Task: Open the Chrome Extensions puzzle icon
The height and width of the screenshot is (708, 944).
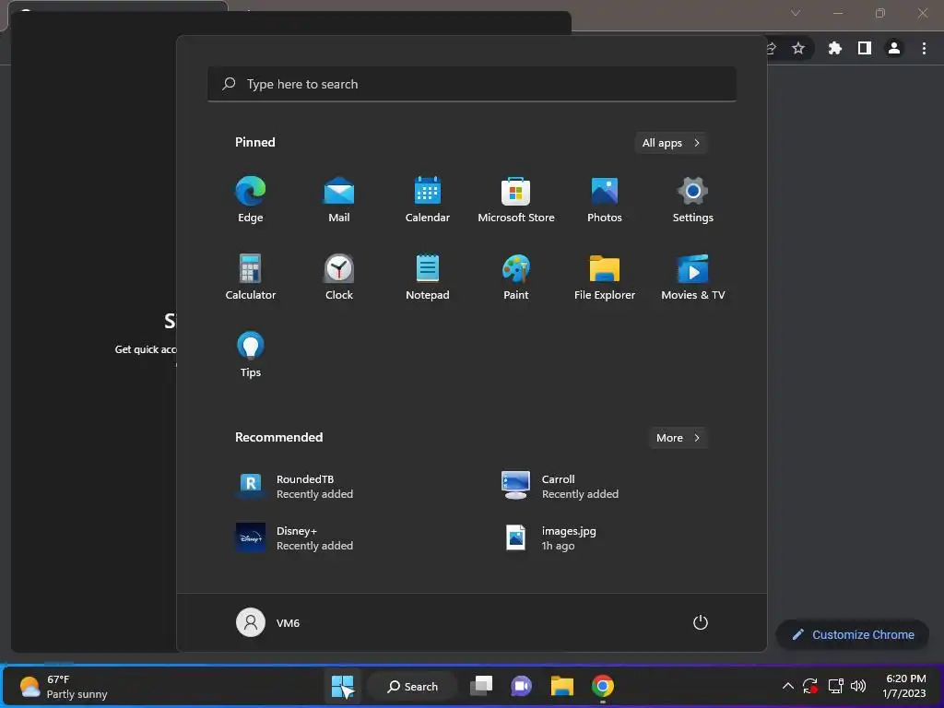Action: point(835,48)
